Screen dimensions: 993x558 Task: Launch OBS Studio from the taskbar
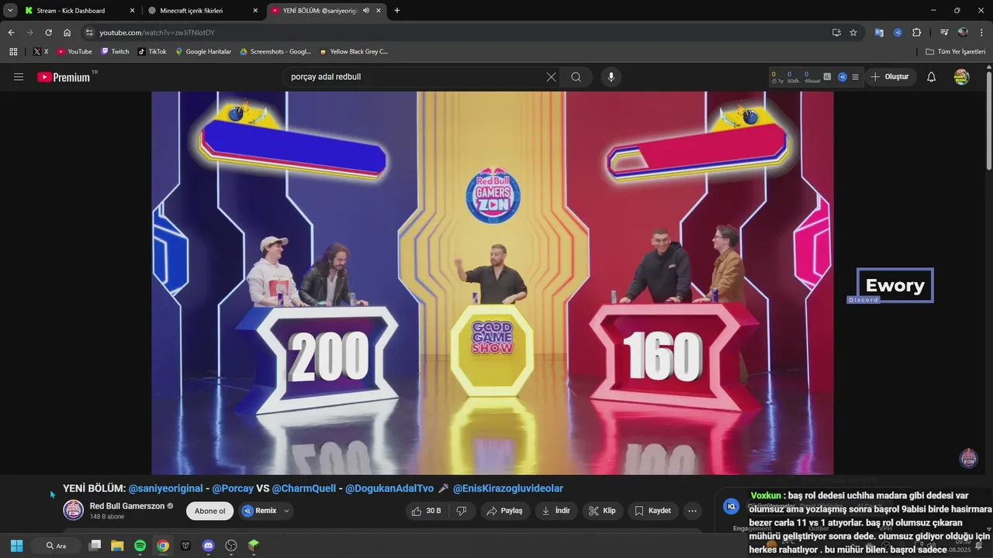(230, 546)
